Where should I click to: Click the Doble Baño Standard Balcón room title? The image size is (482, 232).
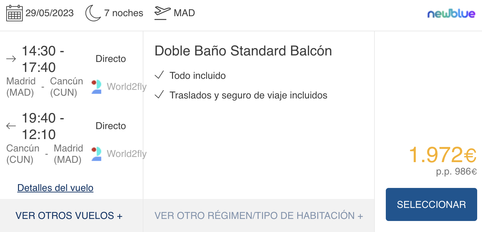click(x=243, y=51)
